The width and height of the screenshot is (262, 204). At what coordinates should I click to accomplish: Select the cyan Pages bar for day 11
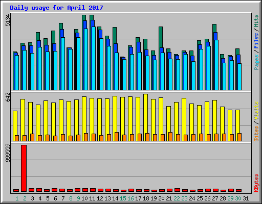94,58
